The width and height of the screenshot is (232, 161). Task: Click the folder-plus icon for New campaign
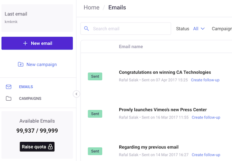pos(20,64)
